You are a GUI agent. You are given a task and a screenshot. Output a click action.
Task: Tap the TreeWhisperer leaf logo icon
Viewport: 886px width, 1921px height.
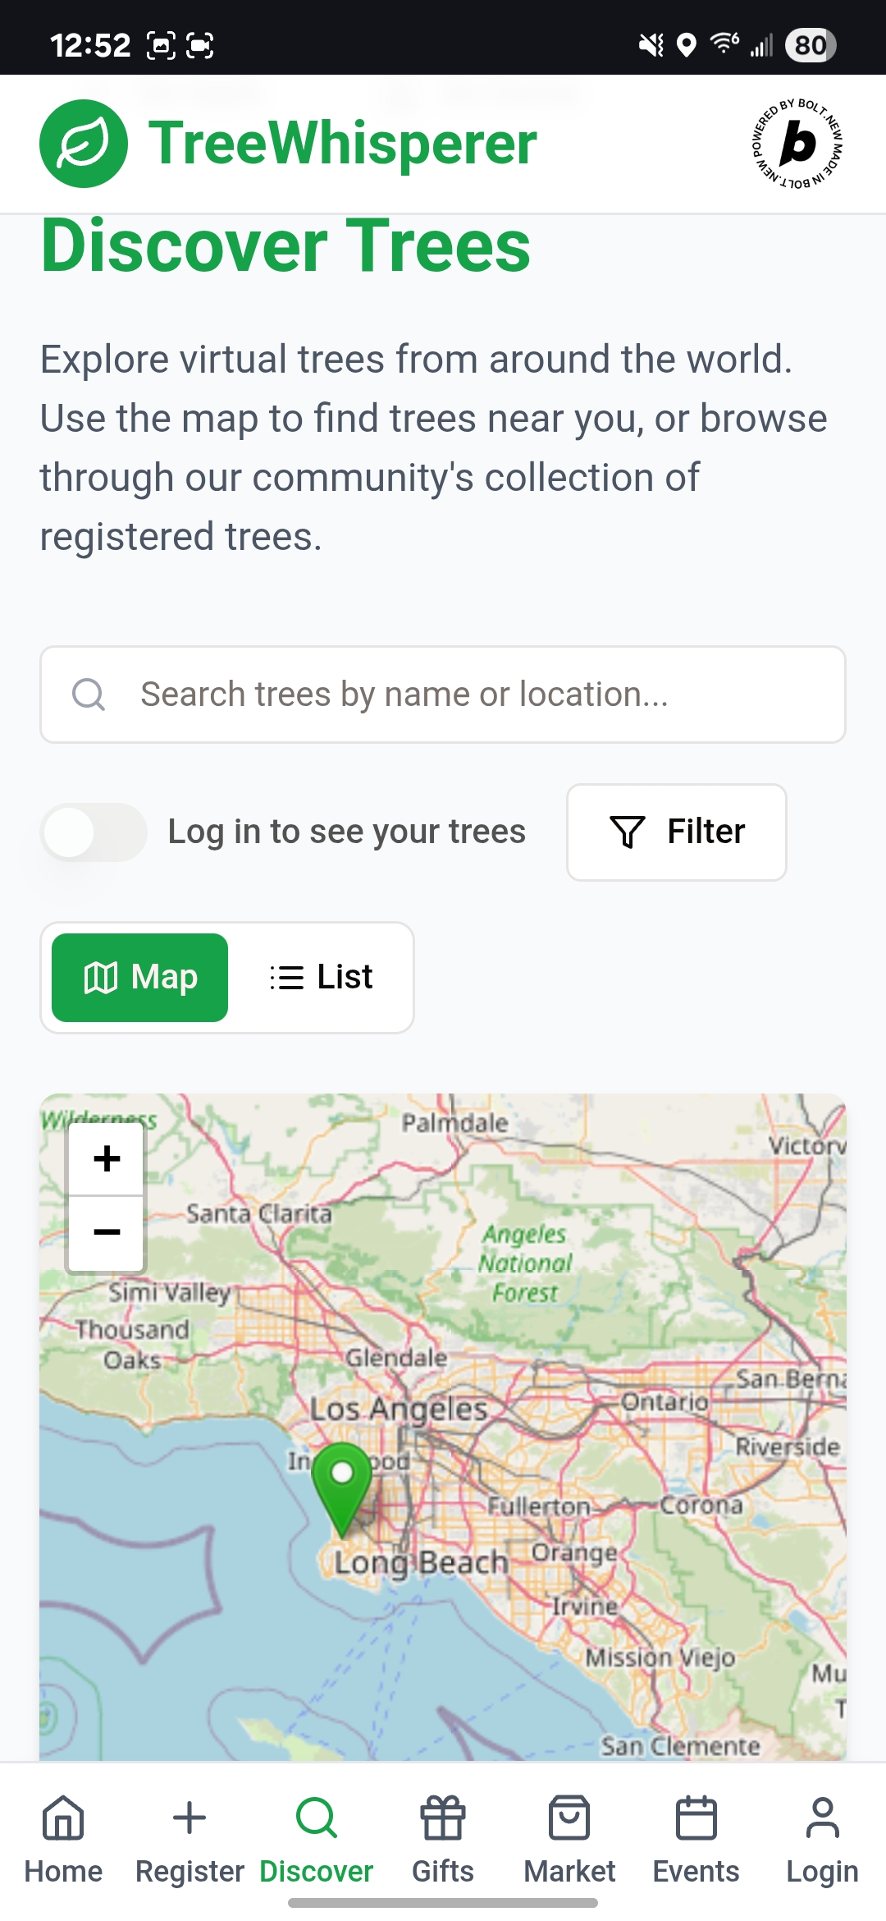tap(84, 144)
